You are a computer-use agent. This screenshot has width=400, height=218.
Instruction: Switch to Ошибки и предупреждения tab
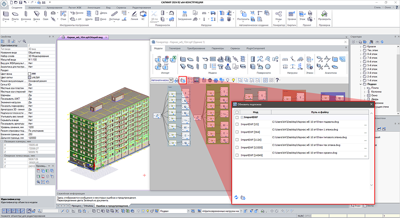(112, 206)
